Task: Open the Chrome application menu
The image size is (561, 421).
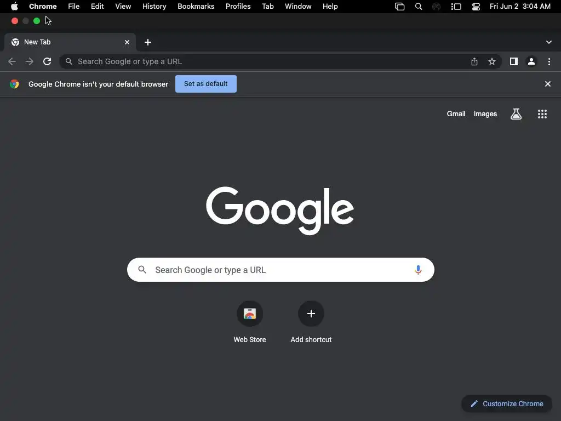Action: (x=43, y=7)
